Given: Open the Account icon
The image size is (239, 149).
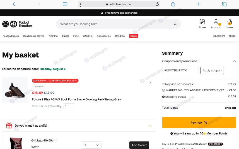Looking at the screenshot, I should click(216, 24).
